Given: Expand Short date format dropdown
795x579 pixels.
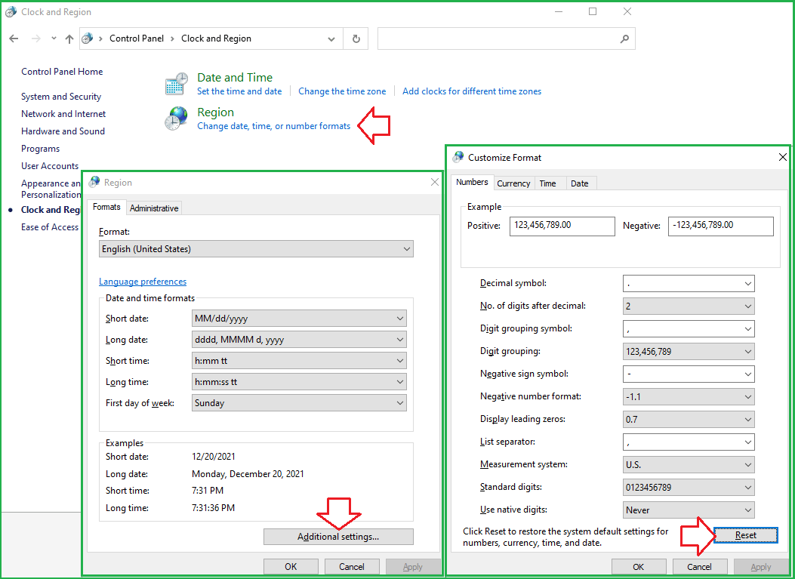Looking at the screenshot, I should tap(299, 319).
